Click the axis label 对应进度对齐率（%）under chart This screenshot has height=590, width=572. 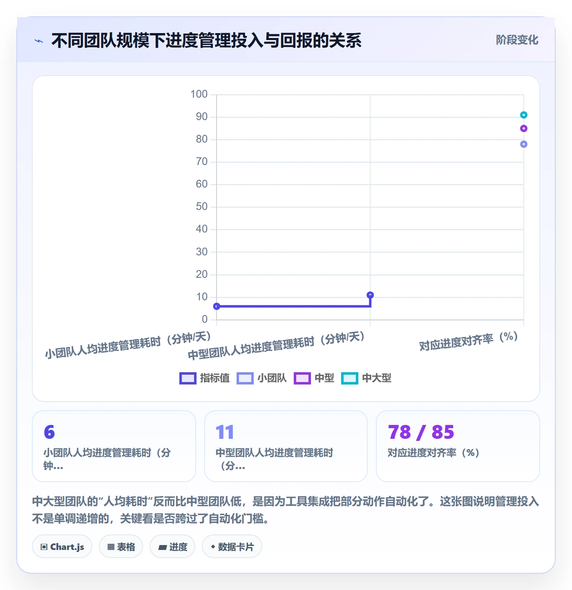tap(469, 342)
